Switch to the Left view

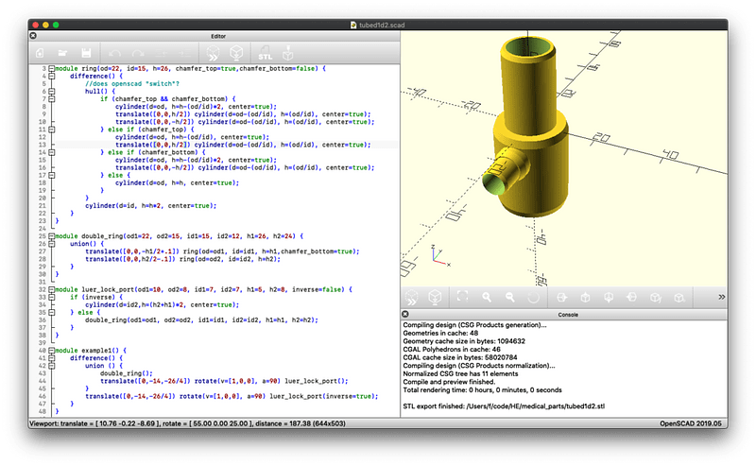tap(631, 297)
